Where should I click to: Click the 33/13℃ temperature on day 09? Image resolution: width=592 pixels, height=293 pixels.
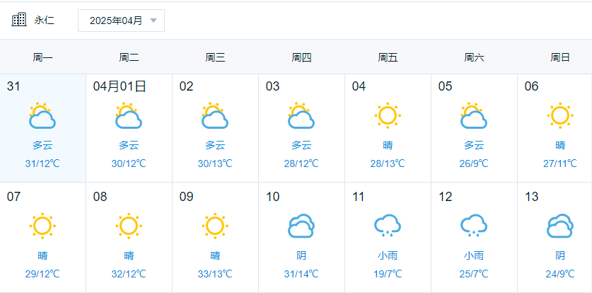pos(215,274)
